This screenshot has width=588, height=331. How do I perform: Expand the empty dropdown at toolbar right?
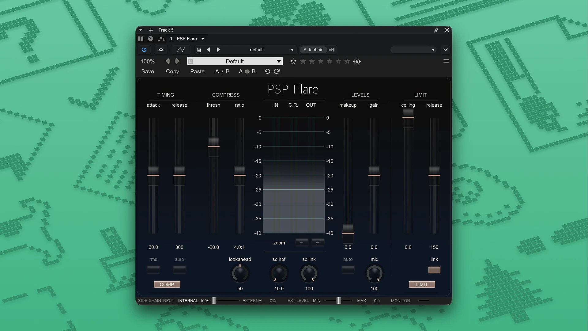[x=413, y=50]
